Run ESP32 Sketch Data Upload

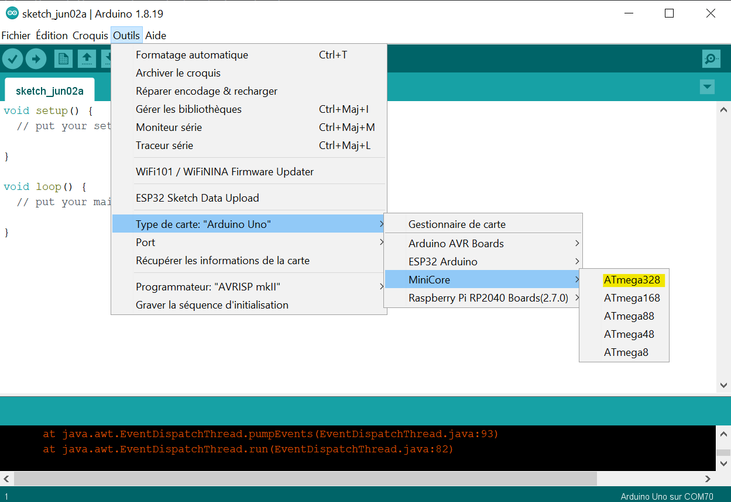(249, 198)
